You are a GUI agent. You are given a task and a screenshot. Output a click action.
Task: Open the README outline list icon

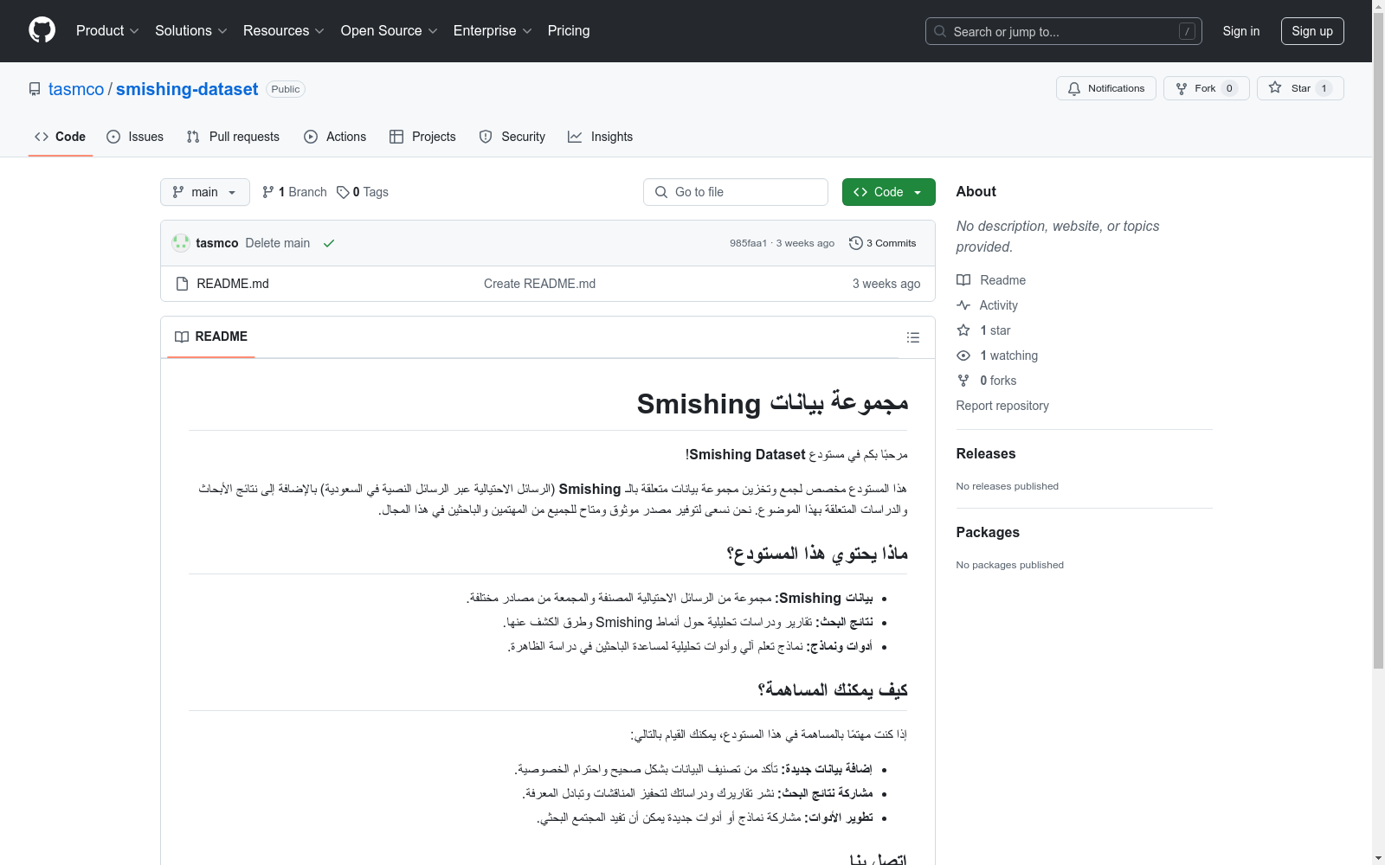point(912,337)
